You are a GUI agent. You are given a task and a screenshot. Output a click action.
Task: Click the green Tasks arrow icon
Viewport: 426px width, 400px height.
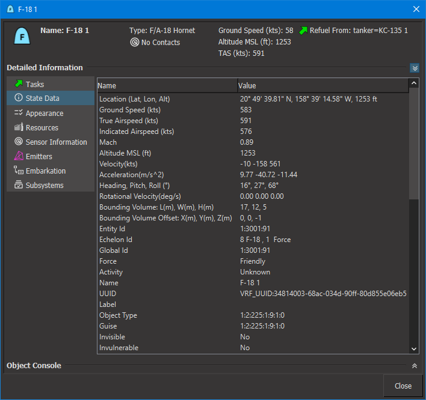click(x=19, y=84)
